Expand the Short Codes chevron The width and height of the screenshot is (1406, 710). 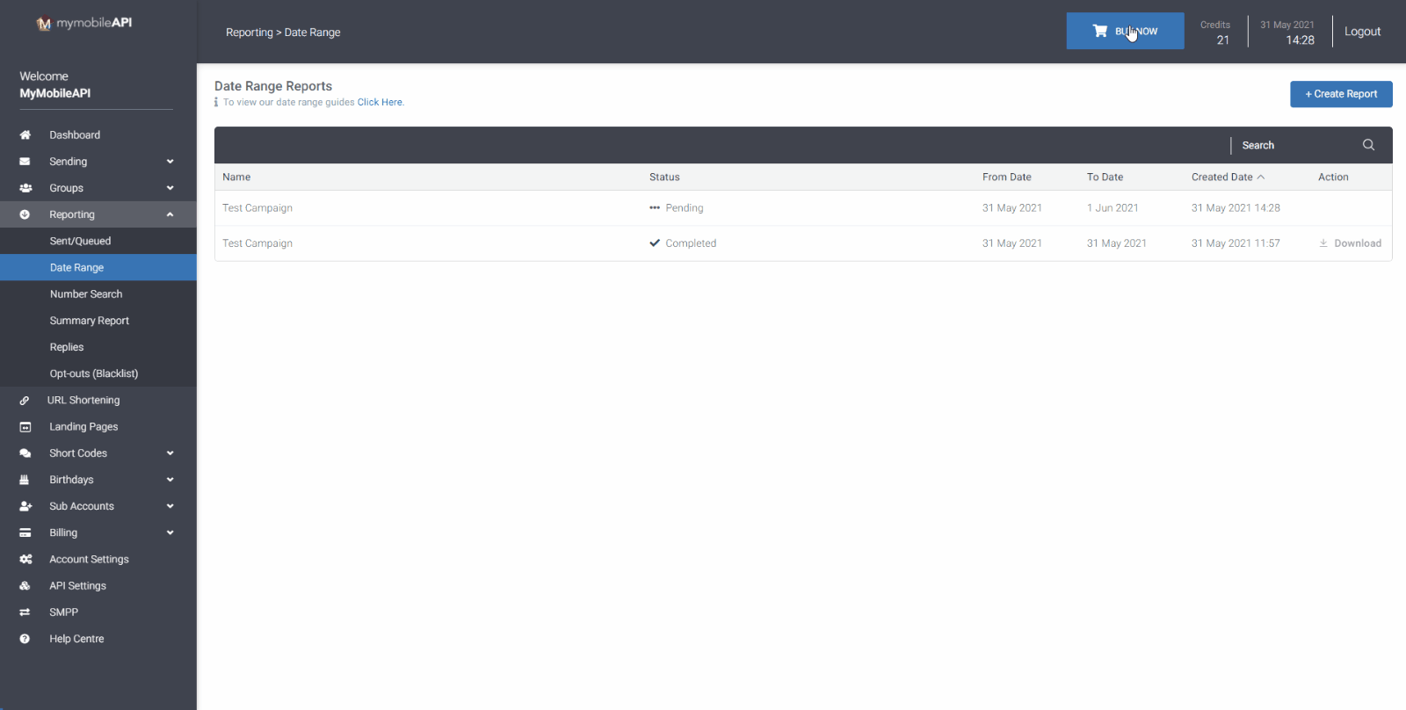170,453
